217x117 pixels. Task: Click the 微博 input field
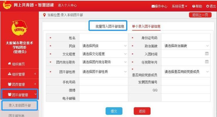[x=104, y=90]
